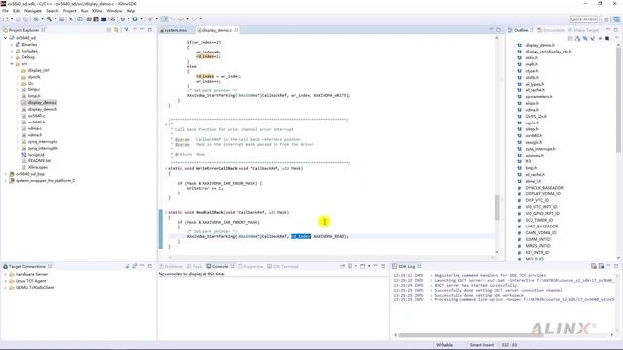Maximize the Project Explorer panel
The image size is (623, 350).
[x=150, y=30]
